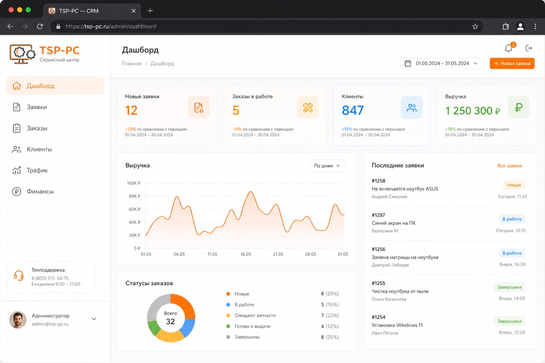Open the Заказы menu item
Viewport: 545px width, 363px height.
click(55, 128)
